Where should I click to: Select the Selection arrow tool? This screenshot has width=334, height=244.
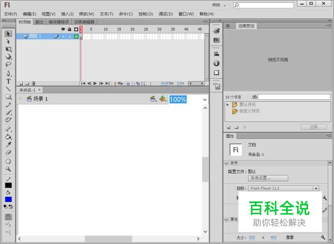[8, 34]
